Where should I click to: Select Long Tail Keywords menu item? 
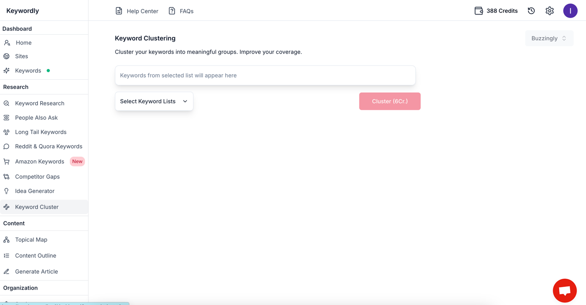40,132
